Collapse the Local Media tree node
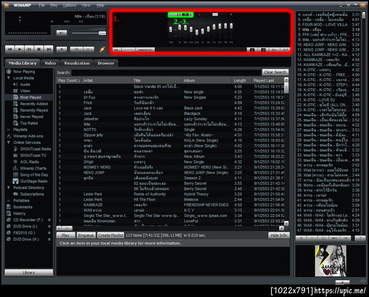Screen dimensions: 369x297 click(x=9, y=78)
